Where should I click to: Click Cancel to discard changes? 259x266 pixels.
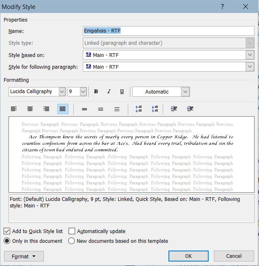234,256
